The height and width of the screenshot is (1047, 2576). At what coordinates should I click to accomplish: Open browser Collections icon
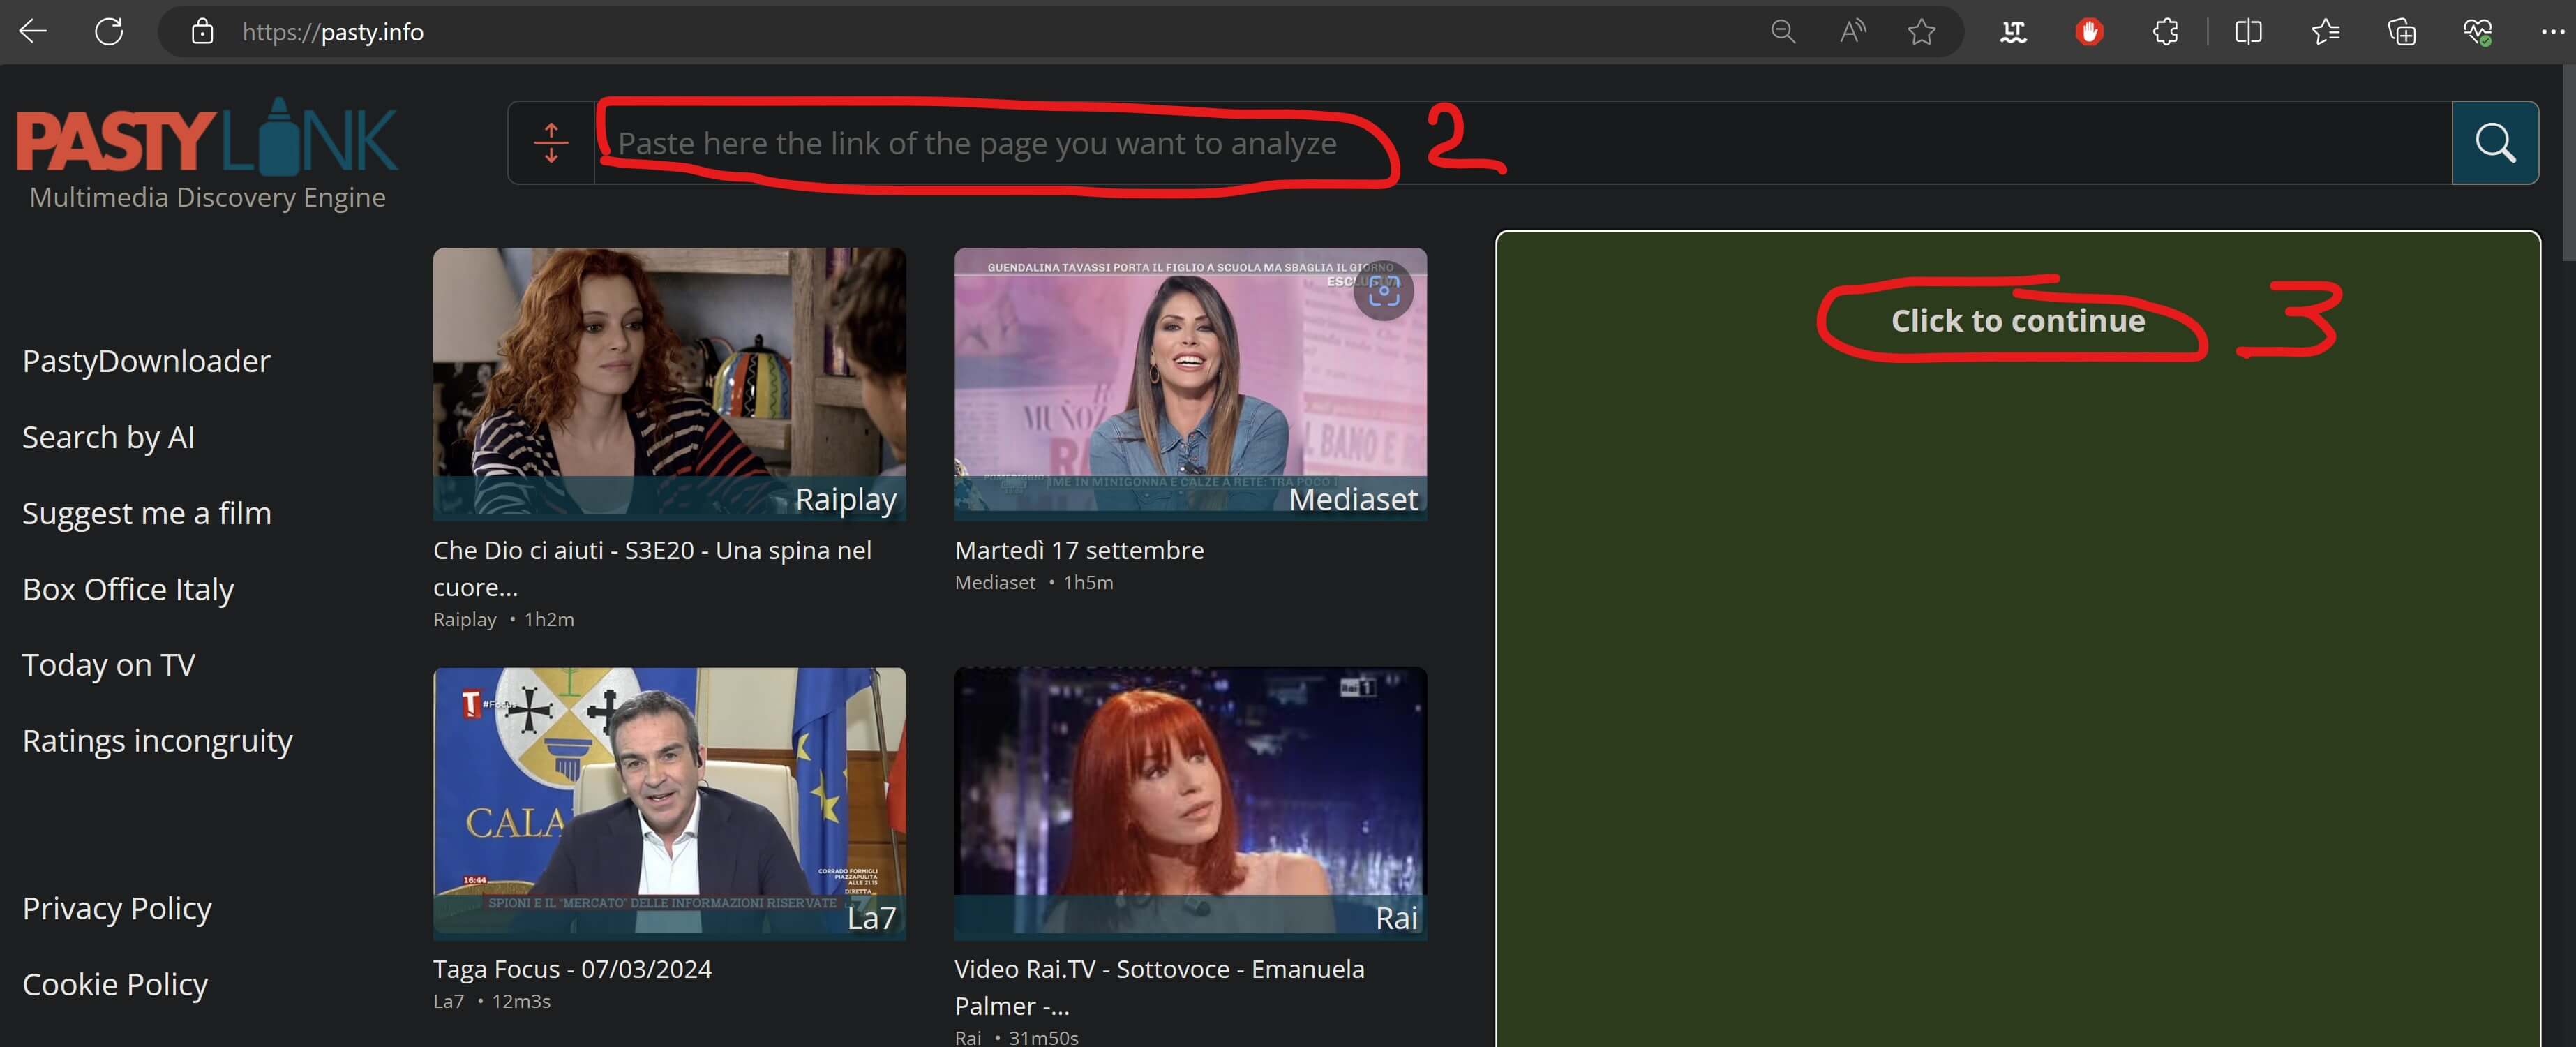coord(2401,32)
